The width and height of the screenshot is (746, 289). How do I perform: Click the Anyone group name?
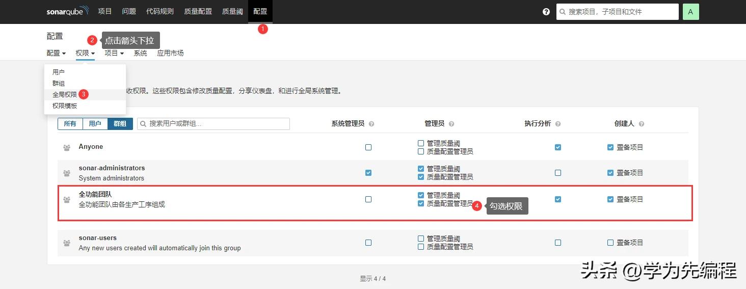pos(91,146)
